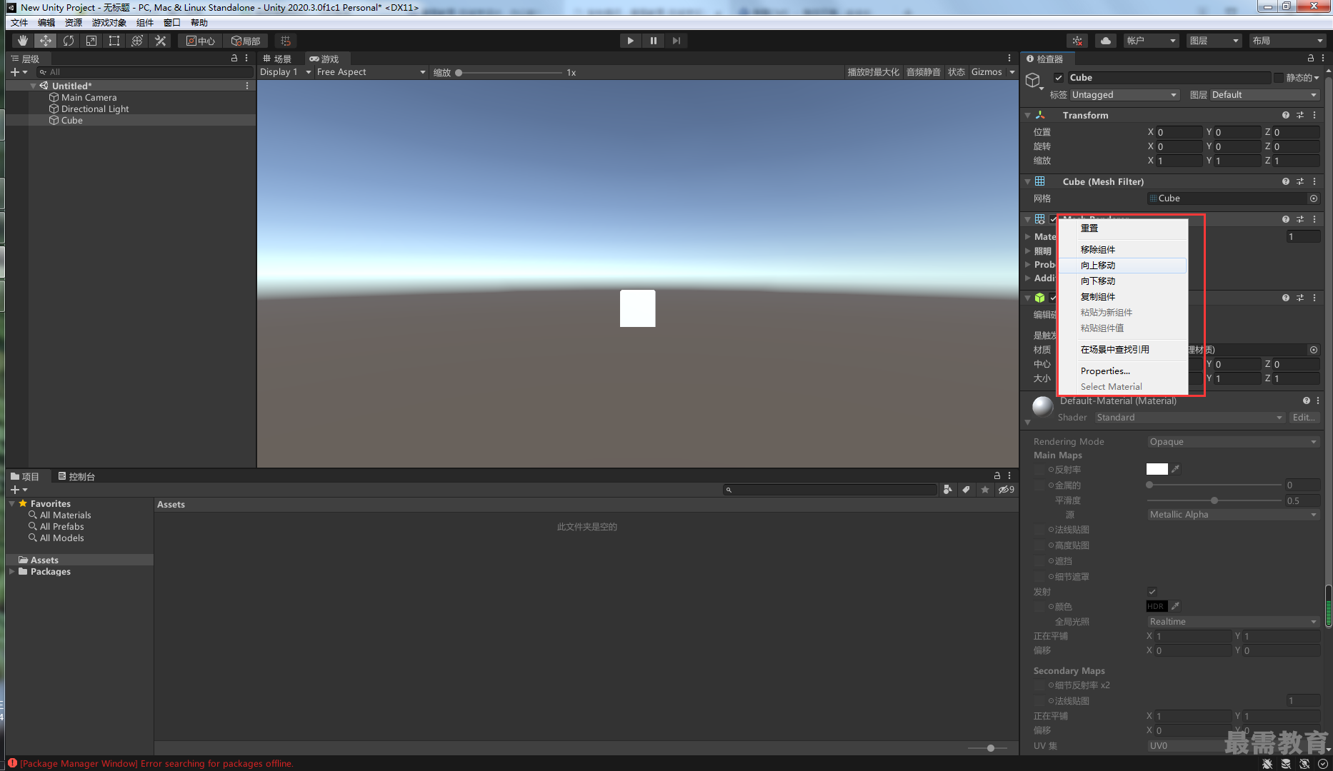Search by type in Project panel

tap(948, 490)
